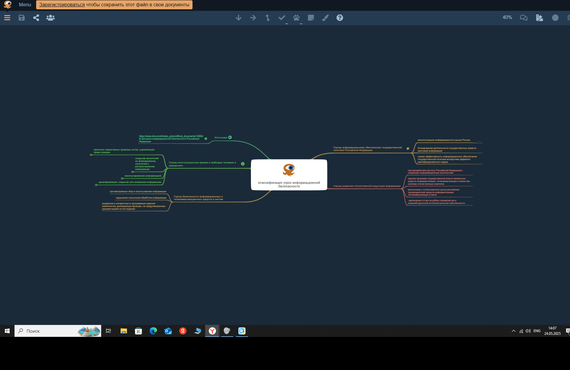This screenshot has width=570, height=370.
Task: Toggle the checkmark tool in toolbar
Action: pyautogui.click(x=282, y=18)
